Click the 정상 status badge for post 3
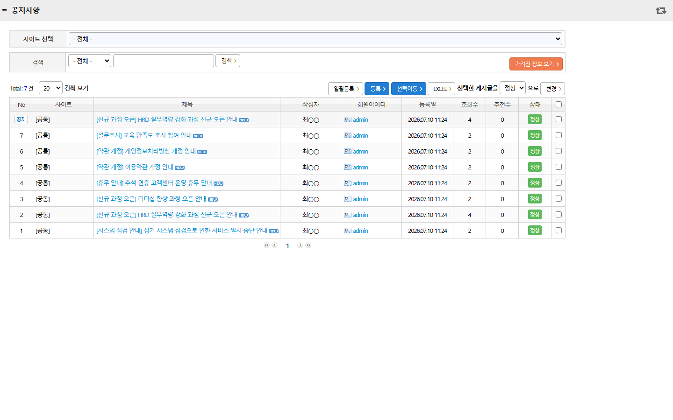 (x=535, y=199)
